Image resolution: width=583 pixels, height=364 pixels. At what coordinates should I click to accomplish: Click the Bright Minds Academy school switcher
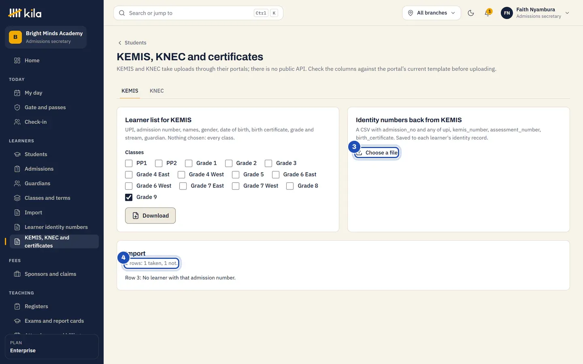click(x=46, y=37)
